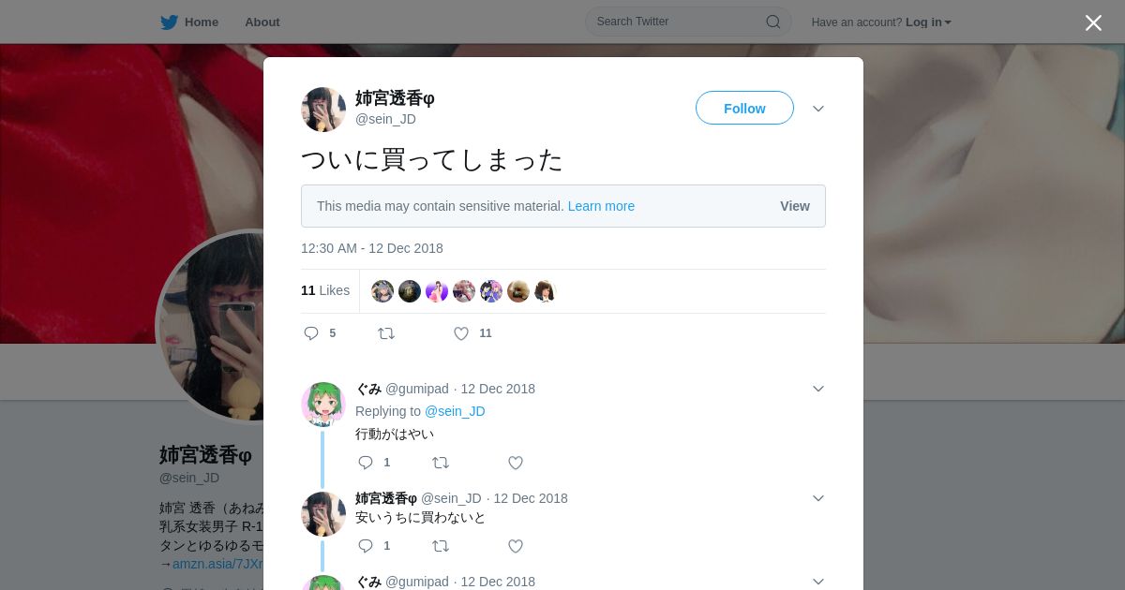Open the 'Learn more' sensitive media link
Viewport: 1125px width, 590px height.
601,206
